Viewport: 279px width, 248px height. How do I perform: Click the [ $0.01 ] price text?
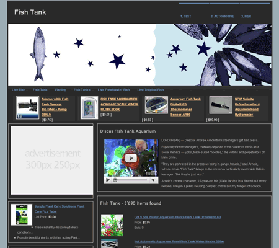[106, 115]
